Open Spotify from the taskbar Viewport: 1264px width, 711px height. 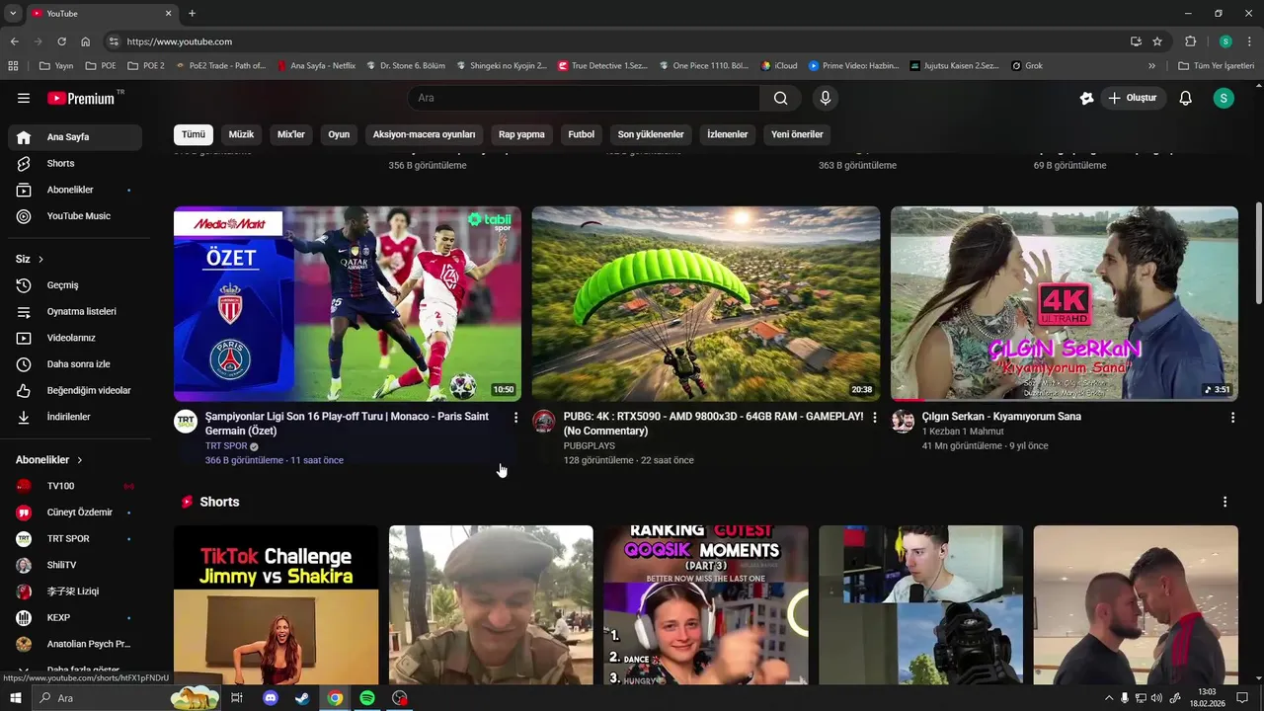click(x=367, y=698)
